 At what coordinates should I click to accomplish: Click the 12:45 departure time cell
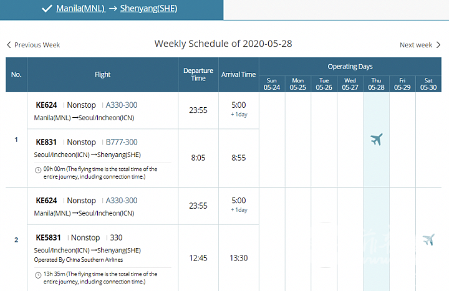point(198,258)
